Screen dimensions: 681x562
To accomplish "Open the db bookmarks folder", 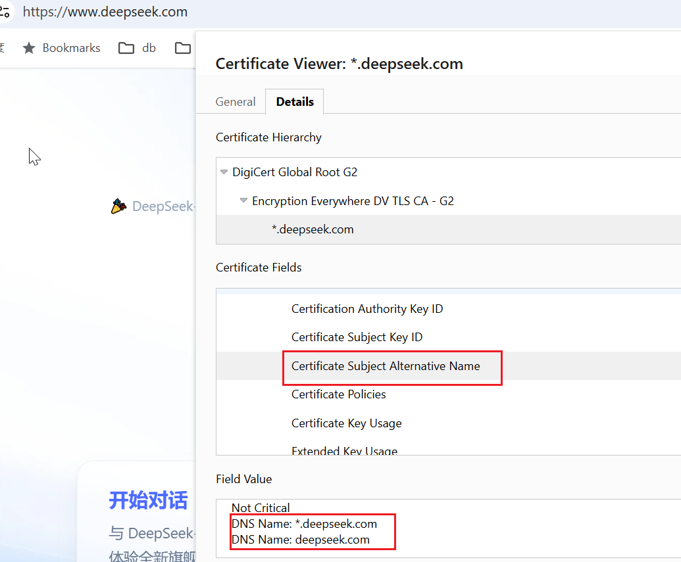I will click(x=138, y=48).
